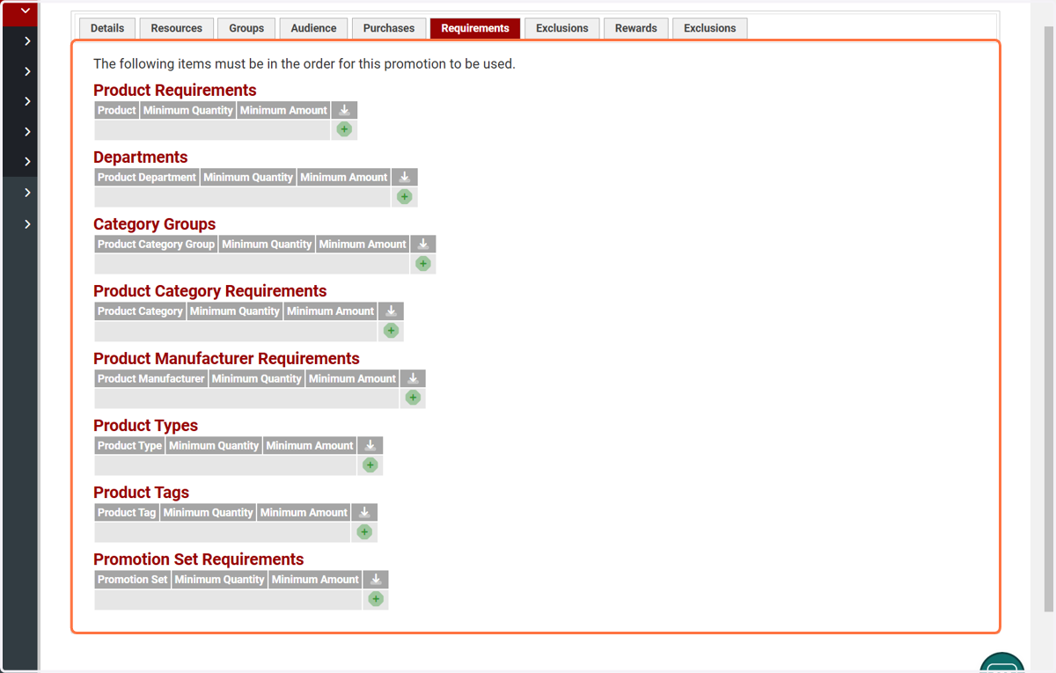The width and height of the screenshot is (1056, 673).
Task: Download the Product Manufacturer Requirements table
Action: [413, 378]
